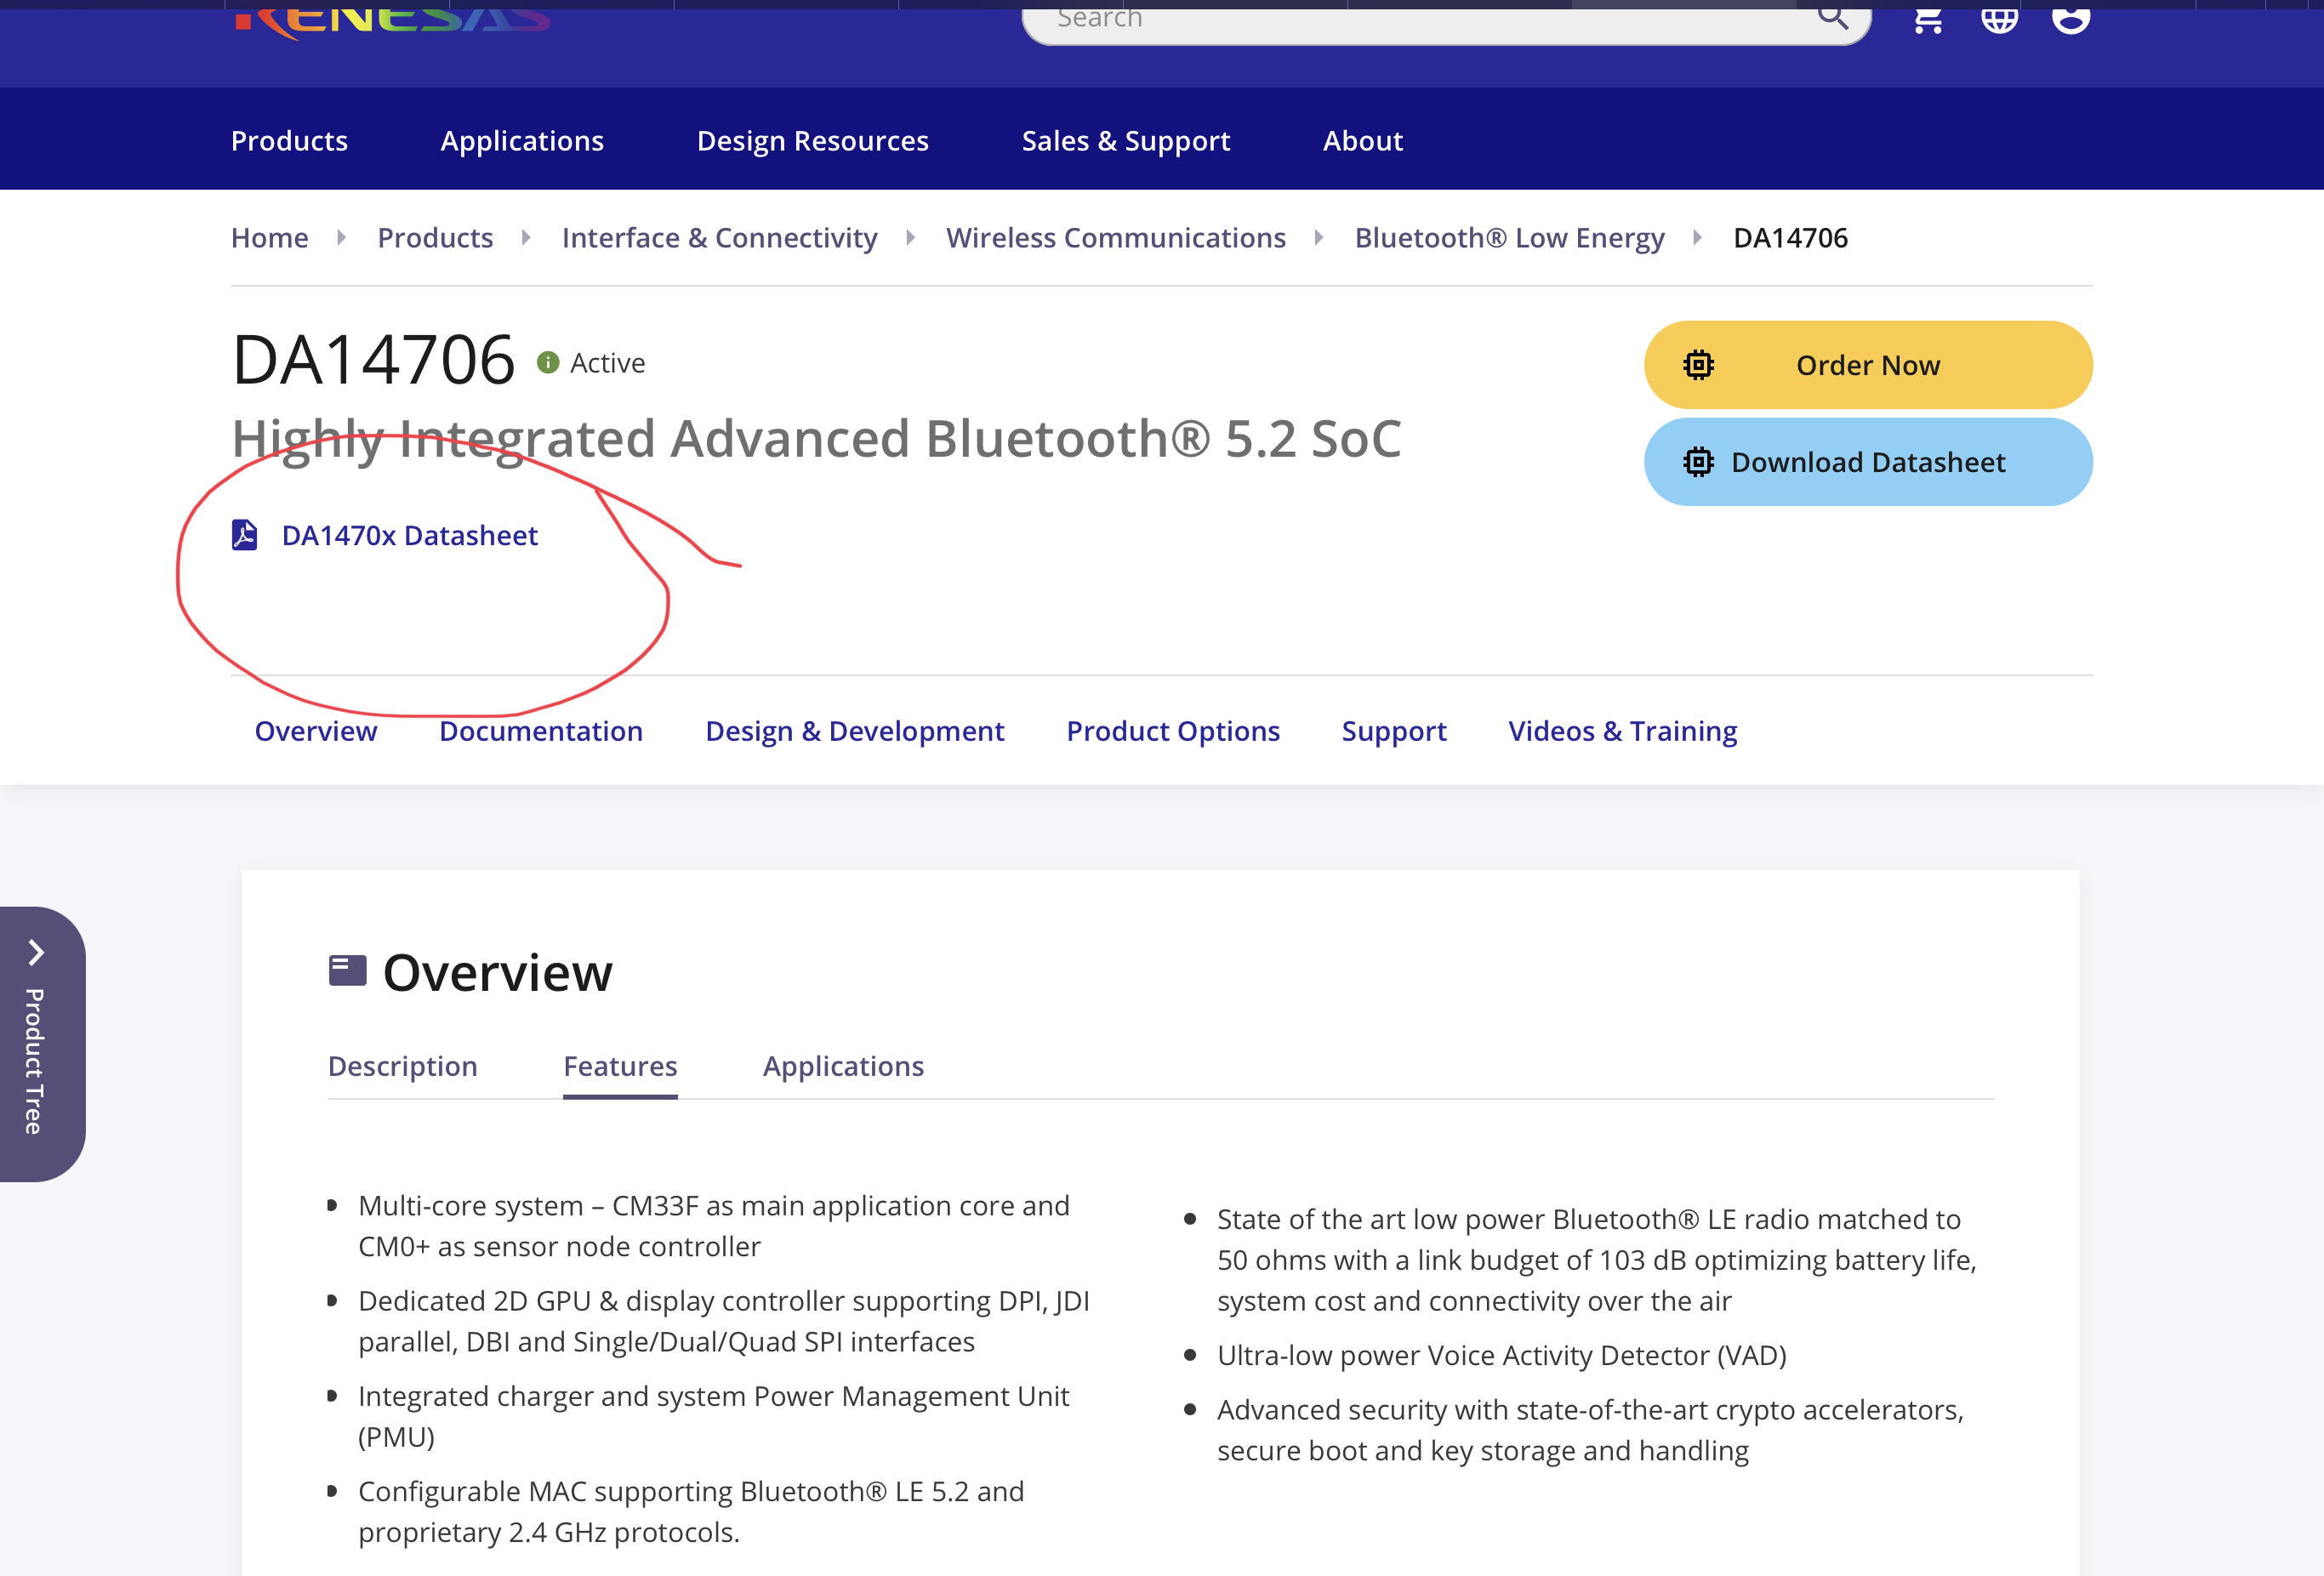This screenshot has width=2324, height=1576.
Task: Open the Design Resources navigation menu
Action: 812,141
